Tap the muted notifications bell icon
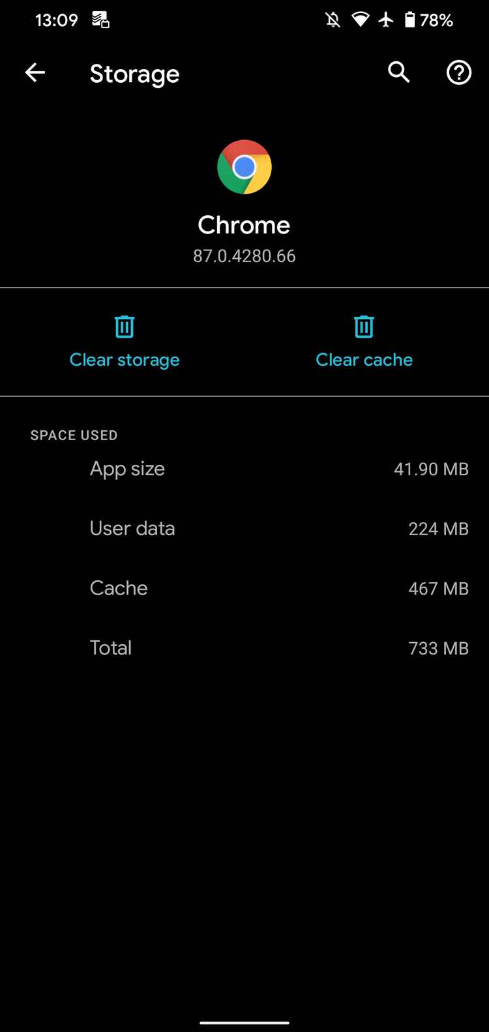 (332, 20)
